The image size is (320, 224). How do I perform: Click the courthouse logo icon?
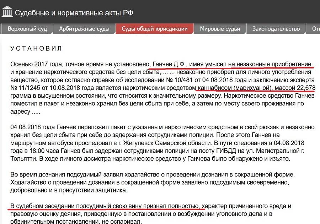7,12
